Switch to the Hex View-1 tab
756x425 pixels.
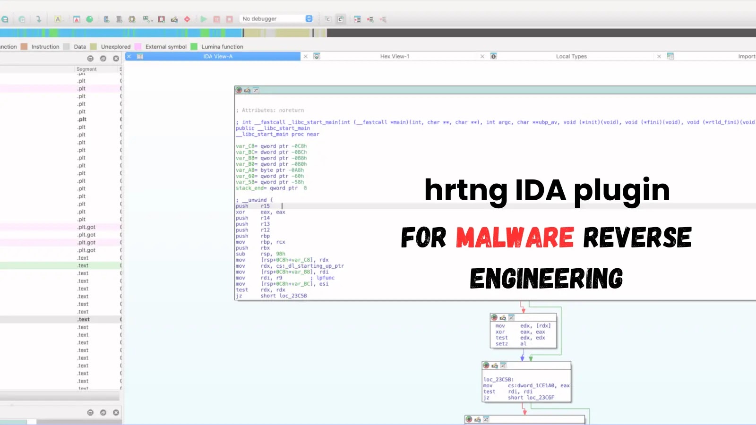pyautogui.click(x=395, y=57)
